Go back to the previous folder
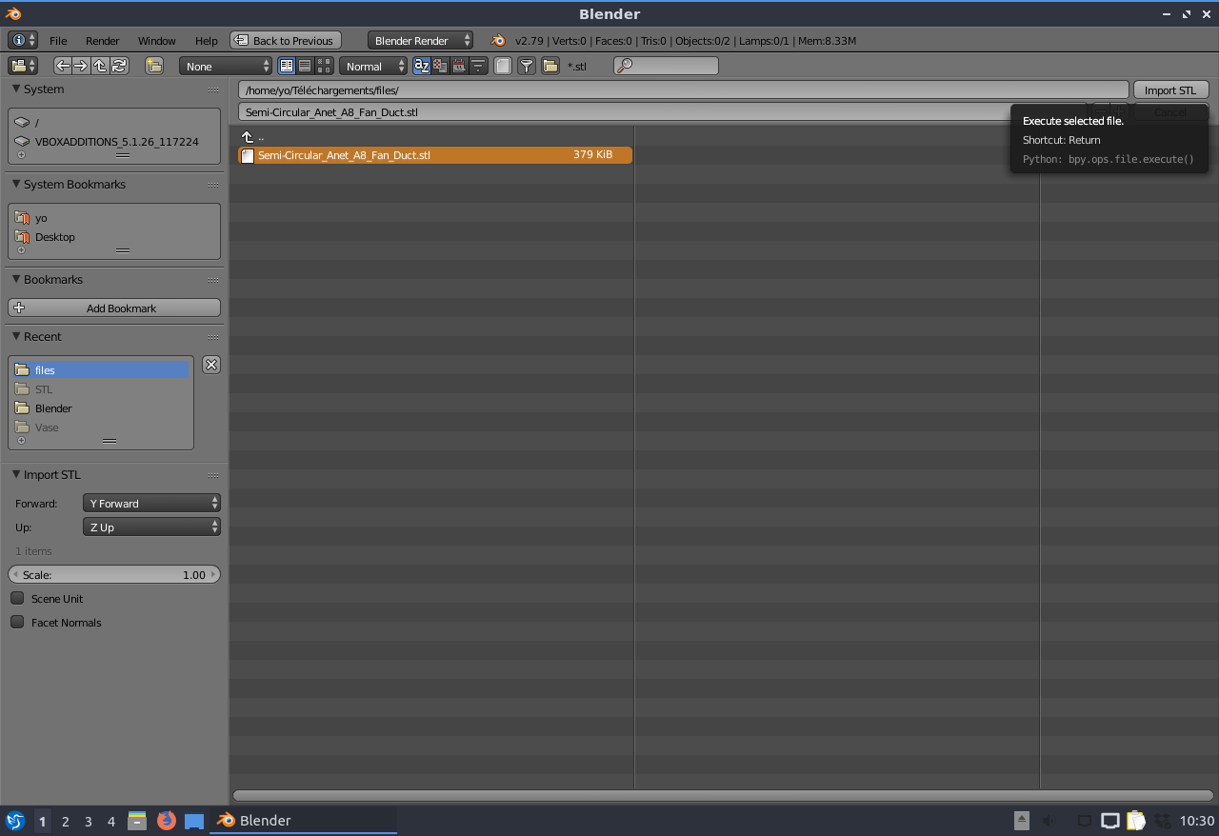 tap(63, 66)
